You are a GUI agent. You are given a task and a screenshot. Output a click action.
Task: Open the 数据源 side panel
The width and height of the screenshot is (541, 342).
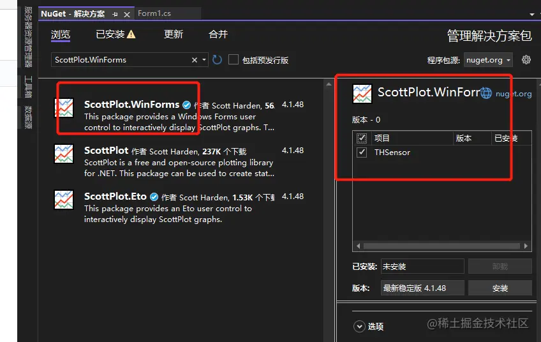pyautogui.click(x=28, y=117)
